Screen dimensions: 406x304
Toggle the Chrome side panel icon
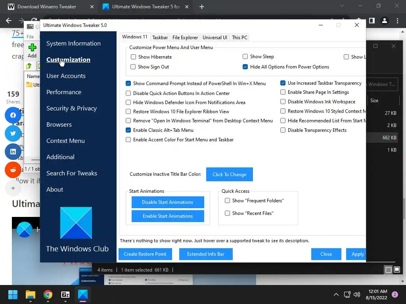coord(372,21)
